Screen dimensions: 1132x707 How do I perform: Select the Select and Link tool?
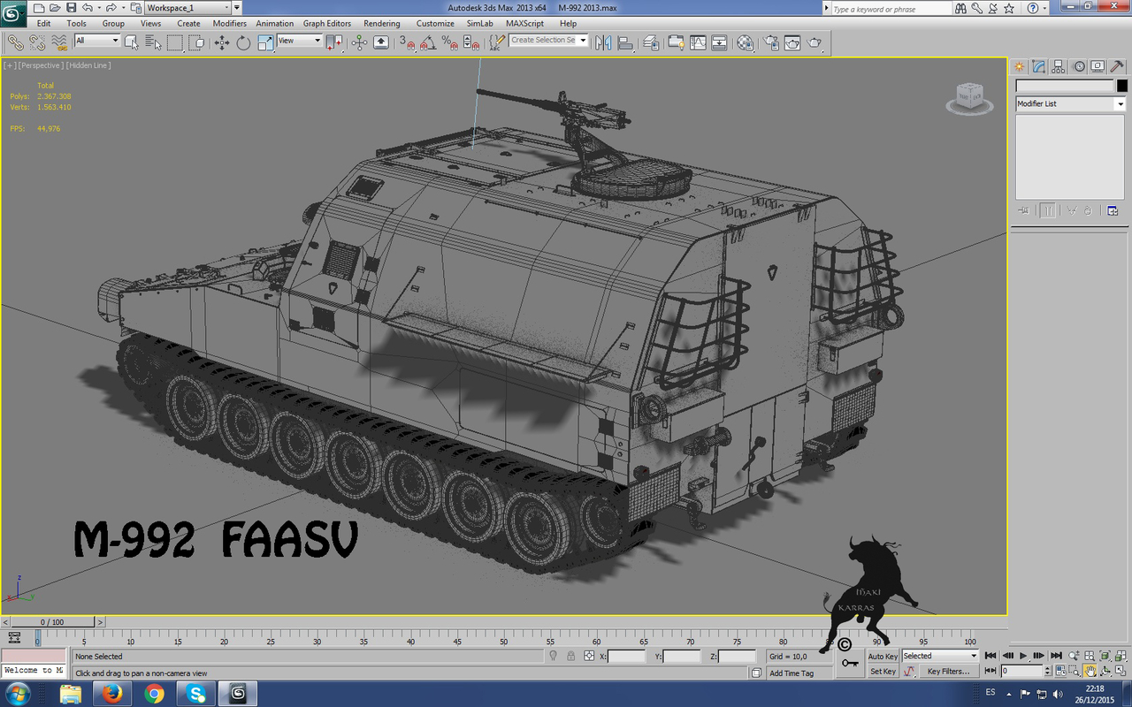coord(15,42)
